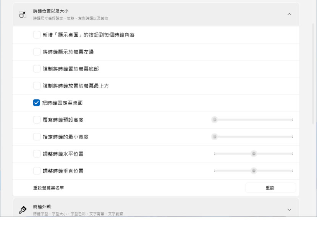Image resolution: width=317 pixels, height=249 pixels.
Task: Enable 新增「顯示桌面」的按鈕到每個時鐘角落 checkbox
Action: click(37, 35)
